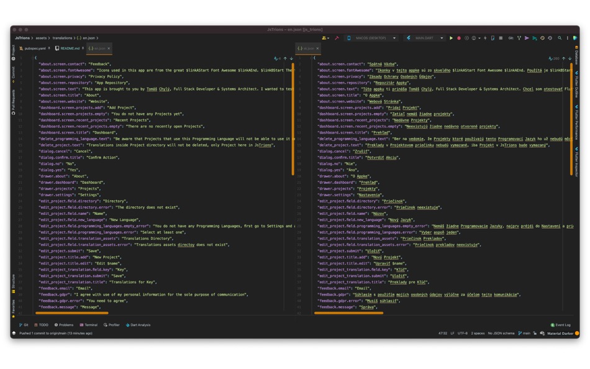Switch to the pubspec.yaml tab

pos(35,48)
